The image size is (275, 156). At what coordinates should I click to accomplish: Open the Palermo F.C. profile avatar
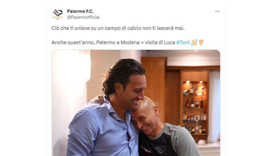(x=58, y=14)
